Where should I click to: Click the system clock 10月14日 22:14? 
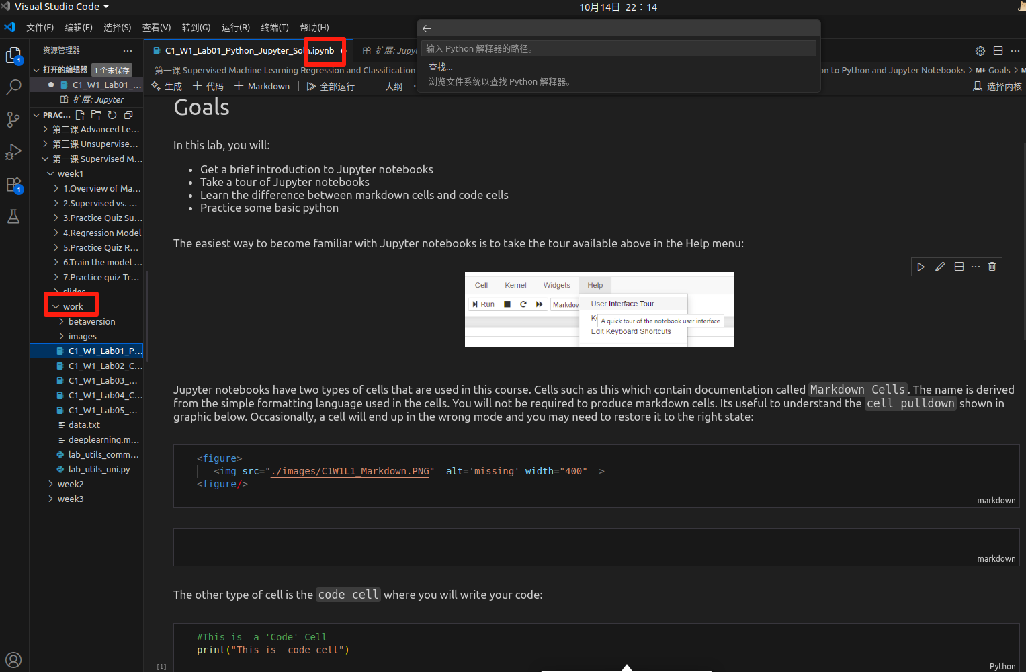(618, 7)
